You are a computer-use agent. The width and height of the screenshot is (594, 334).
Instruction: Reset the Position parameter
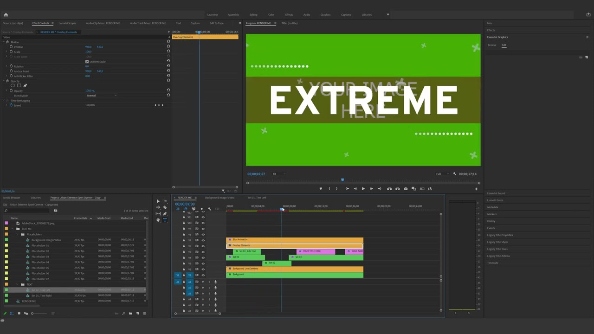(x=168, y=47)
